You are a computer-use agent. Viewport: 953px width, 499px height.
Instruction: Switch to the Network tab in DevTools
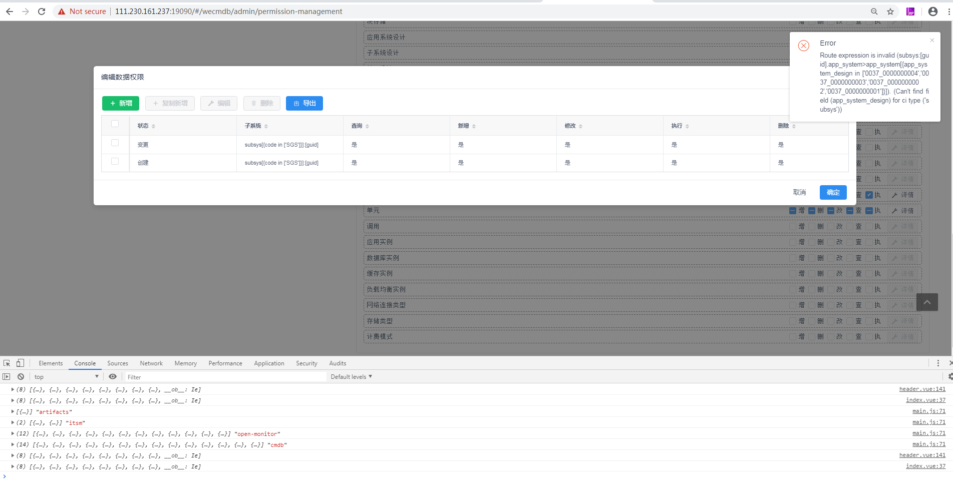pos(151,363)
